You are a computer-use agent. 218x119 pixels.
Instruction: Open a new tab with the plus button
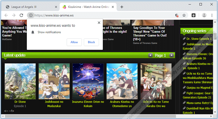122,7
